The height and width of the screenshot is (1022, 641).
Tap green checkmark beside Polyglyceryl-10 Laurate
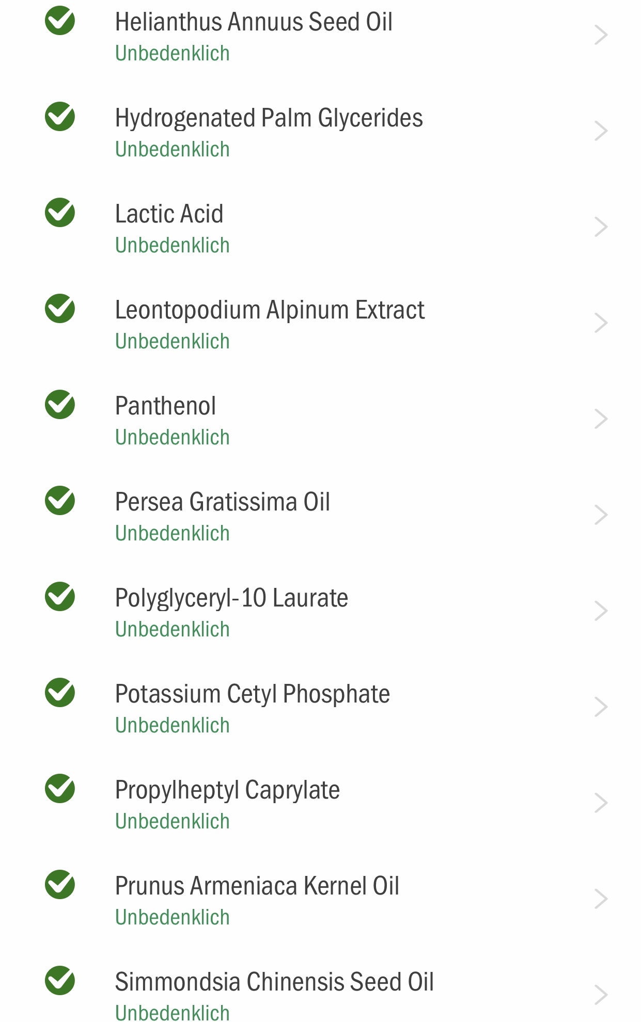click(60, 597)
